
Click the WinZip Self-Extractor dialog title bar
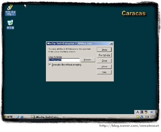click(x=78, y=43)
